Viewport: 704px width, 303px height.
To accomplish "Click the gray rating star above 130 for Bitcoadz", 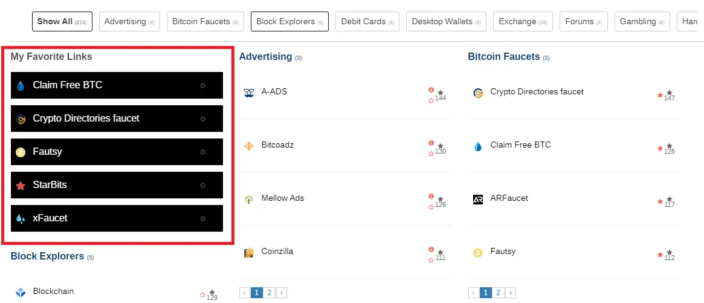I will (x=441, y=146).
